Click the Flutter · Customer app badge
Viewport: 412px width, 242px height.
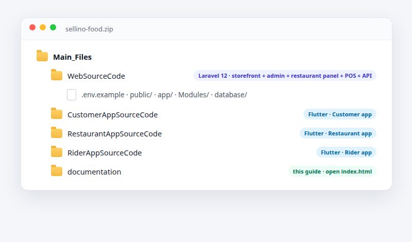[340, 114]
